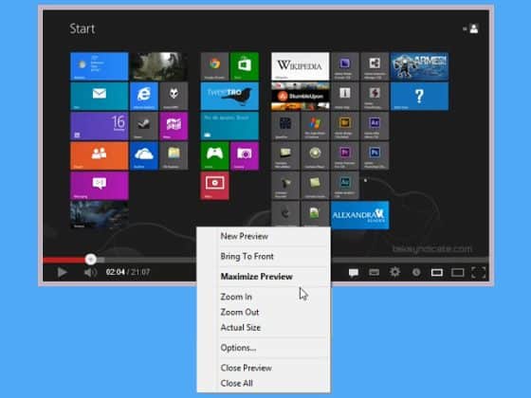Open the Internet Explorer tile

pos(144,96)
